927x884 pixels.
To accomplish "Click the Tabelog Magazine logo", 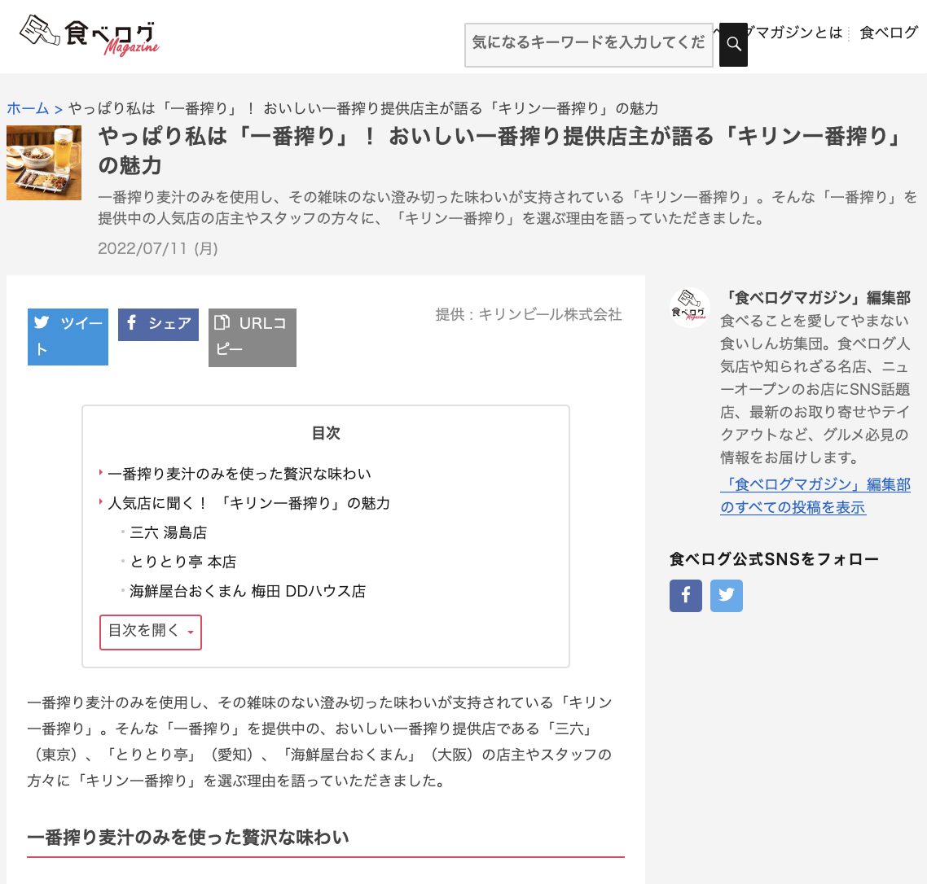I will [x=89, y=36].
